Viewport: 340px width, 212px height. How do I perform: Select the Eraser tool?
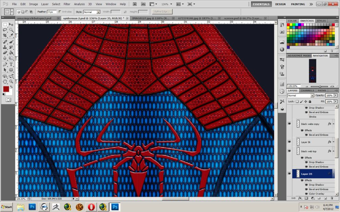5,52
